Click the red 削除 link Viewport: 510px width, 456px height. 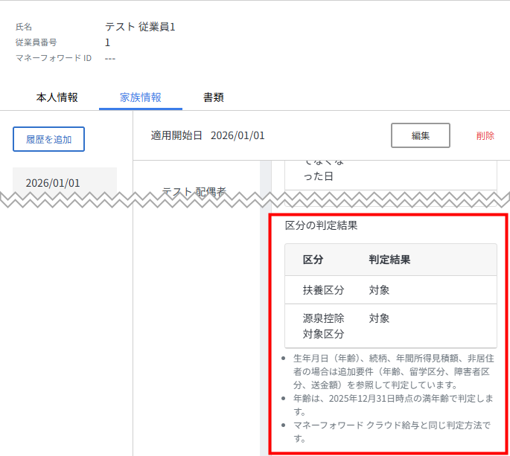(485, 135)
